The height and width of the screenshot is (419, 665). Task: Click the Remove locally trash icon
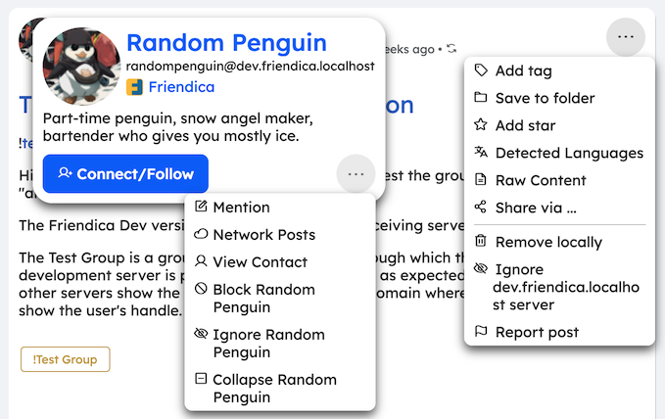(480, 242)
